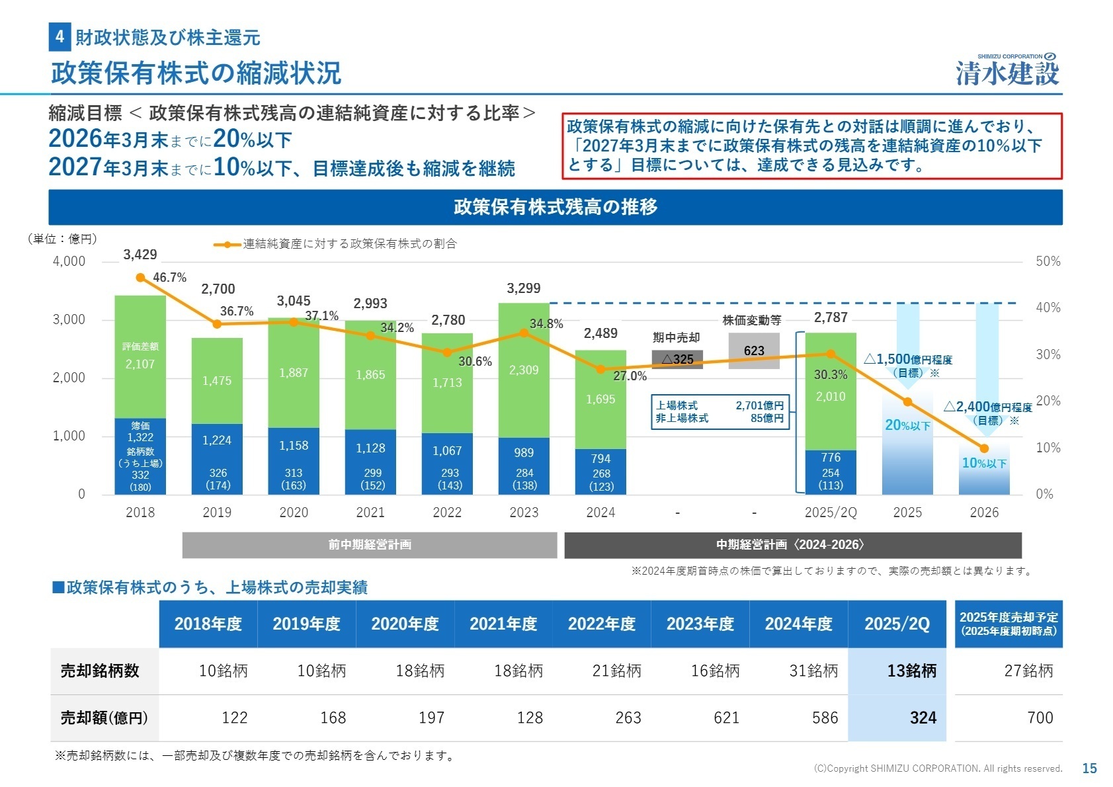Select the orange 10% target point for 2026
Image resolution: width=1113 pixels, height=787 pixels.
pyautogui.click(x=984, y=448)
